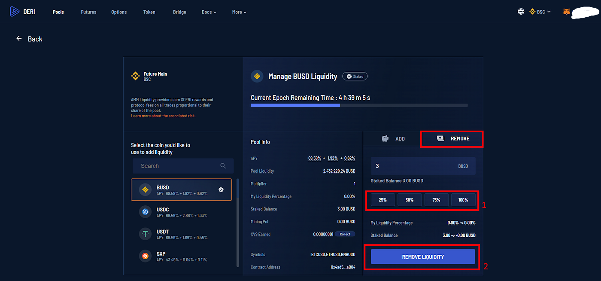Screen dimensions: 601x281
Task: Click the 1.92% APY value in Pool Info
Action: coord(333,159)
